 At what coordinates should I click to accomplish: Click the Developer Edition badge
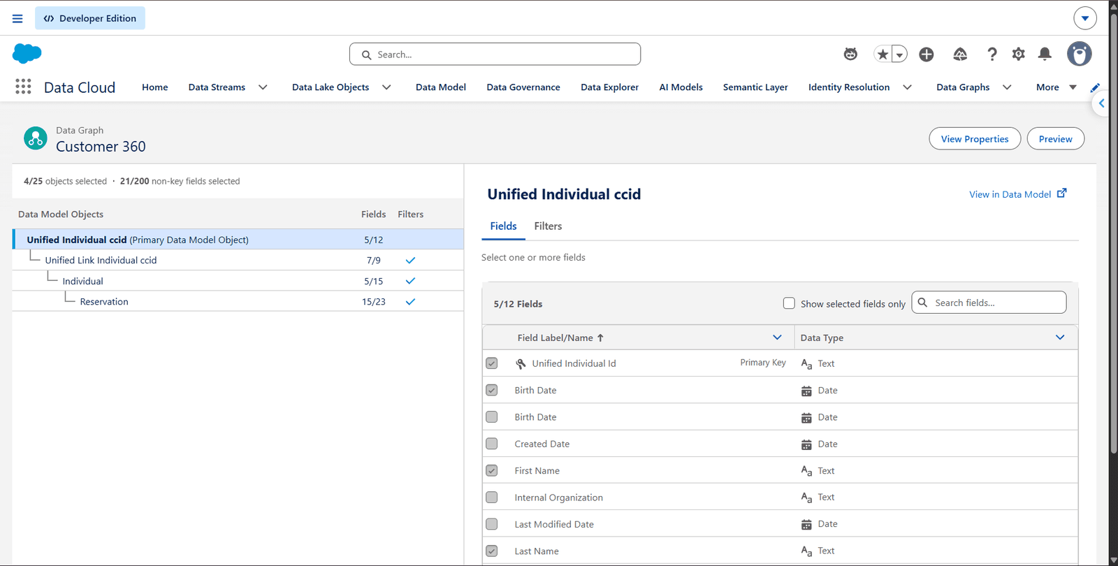coord(90,18)
